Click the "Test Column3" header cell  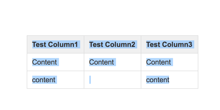(x=170, y=44)
